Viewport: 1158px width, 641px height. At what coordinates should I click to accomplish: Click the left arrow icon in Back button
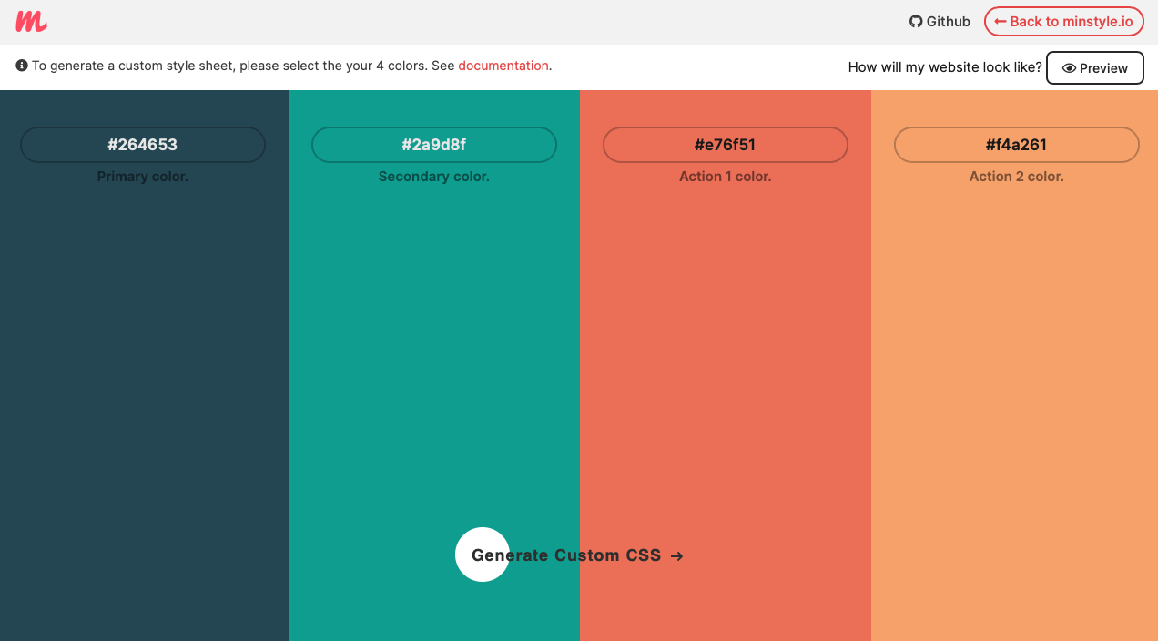[x=1000, y=22]
